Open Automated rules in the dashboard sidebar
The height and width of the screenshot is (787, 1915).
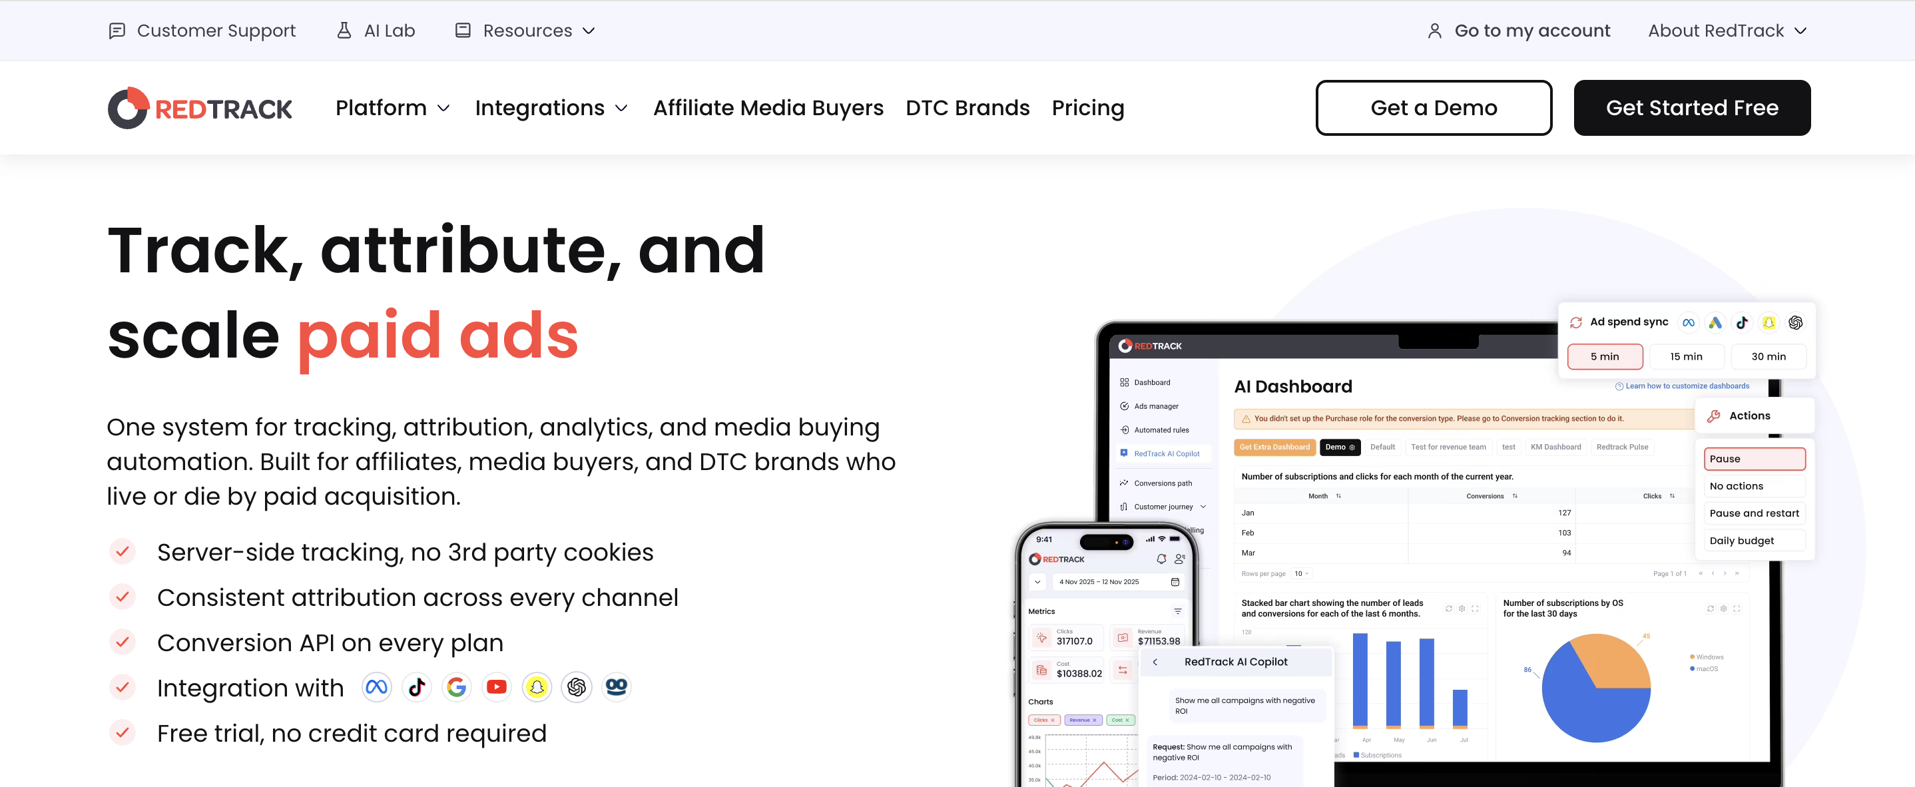1155,430
